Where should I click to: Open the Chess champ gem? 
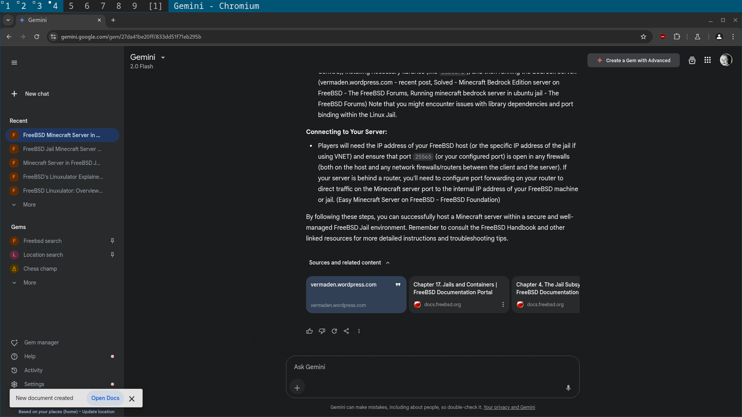[x=40, y=269]
